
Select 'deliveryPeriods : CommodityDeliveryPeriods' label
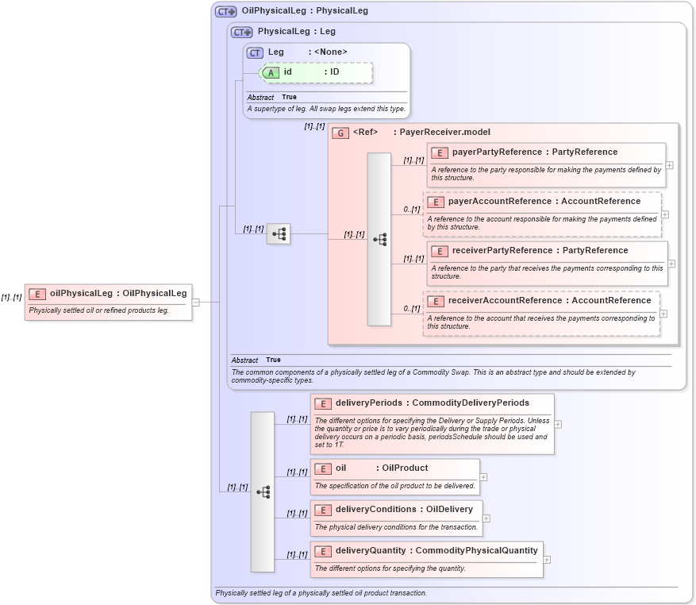pos(433,403)
